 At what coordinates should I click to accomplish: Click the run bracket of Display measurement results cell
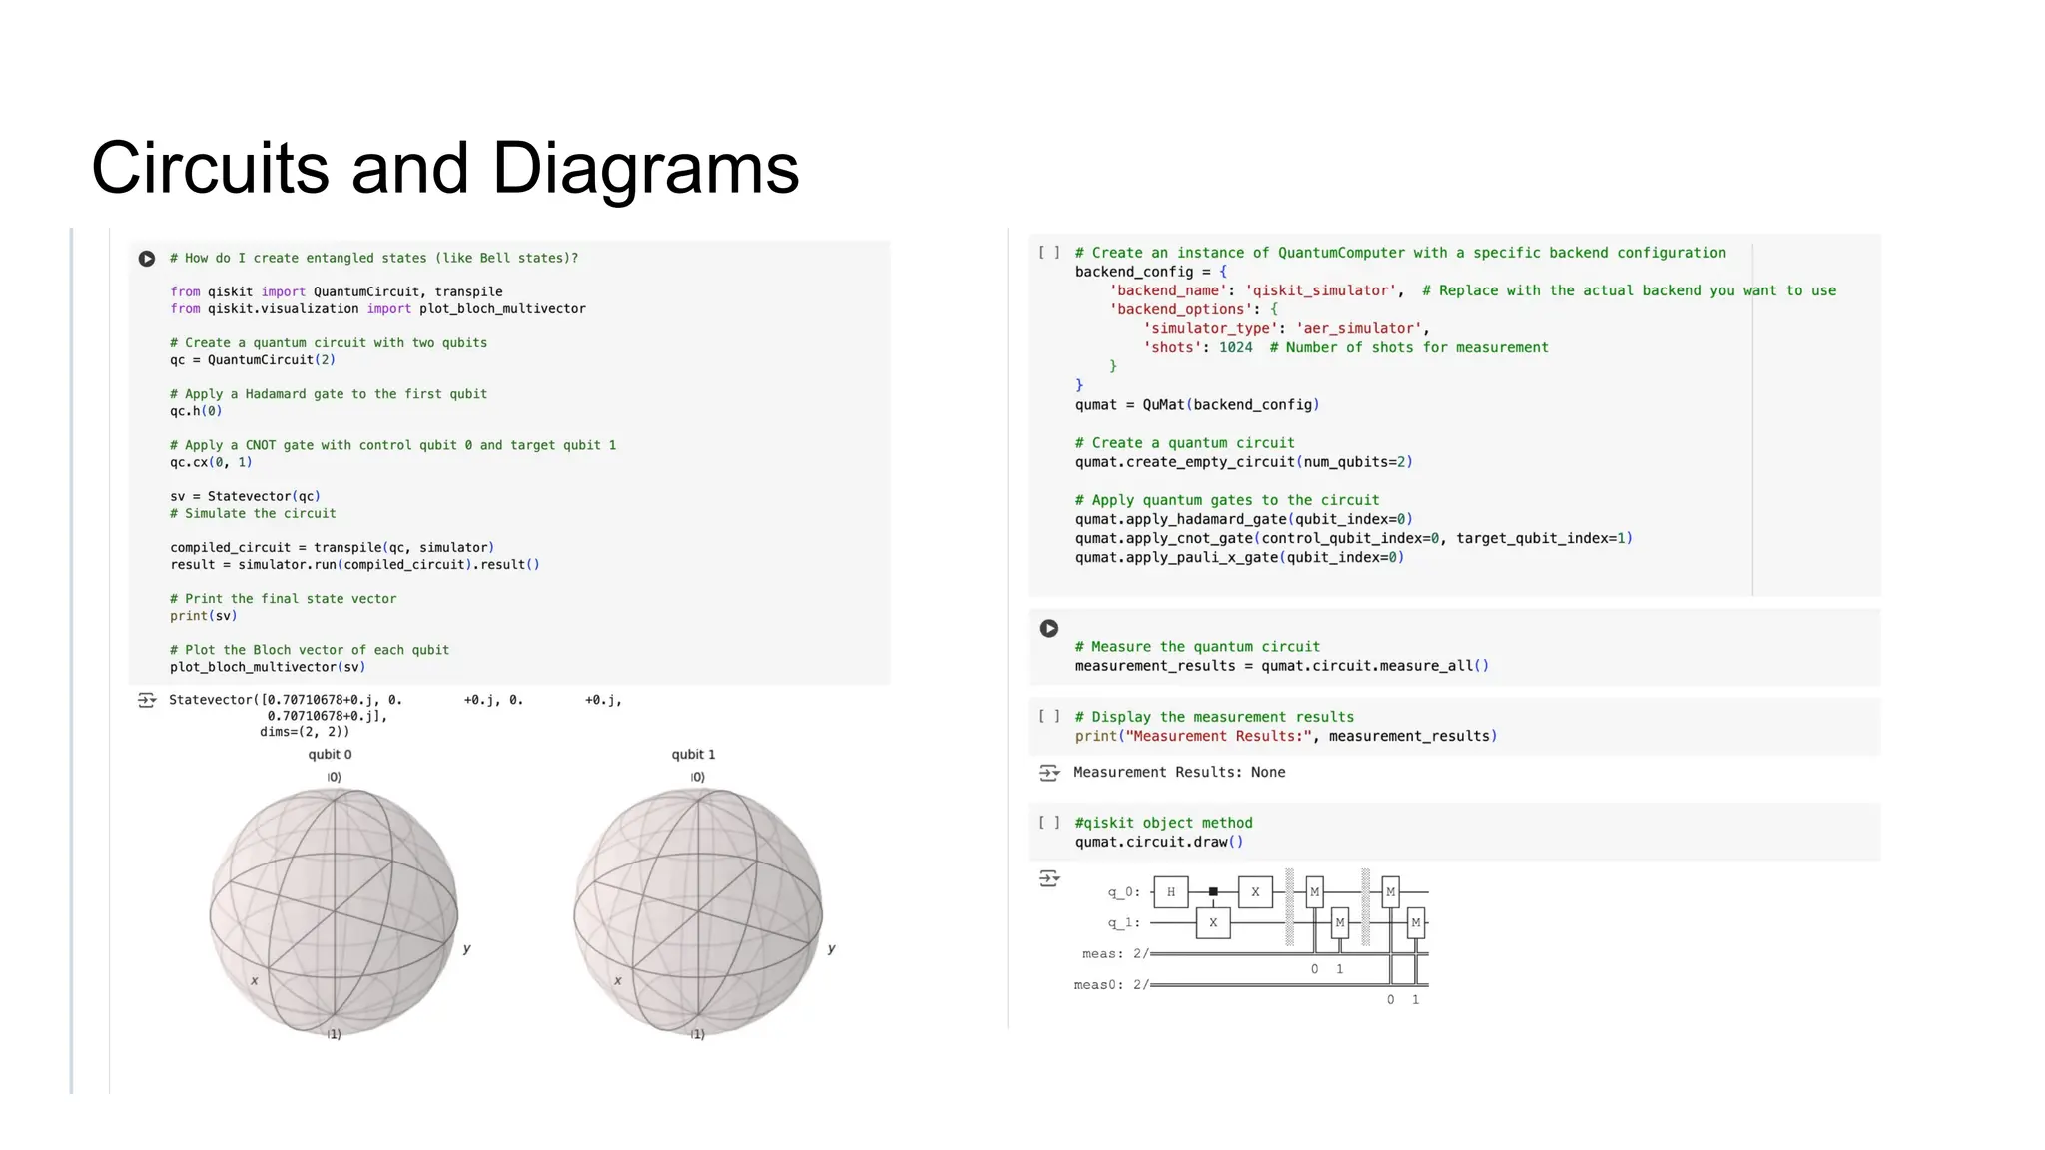1049,717
